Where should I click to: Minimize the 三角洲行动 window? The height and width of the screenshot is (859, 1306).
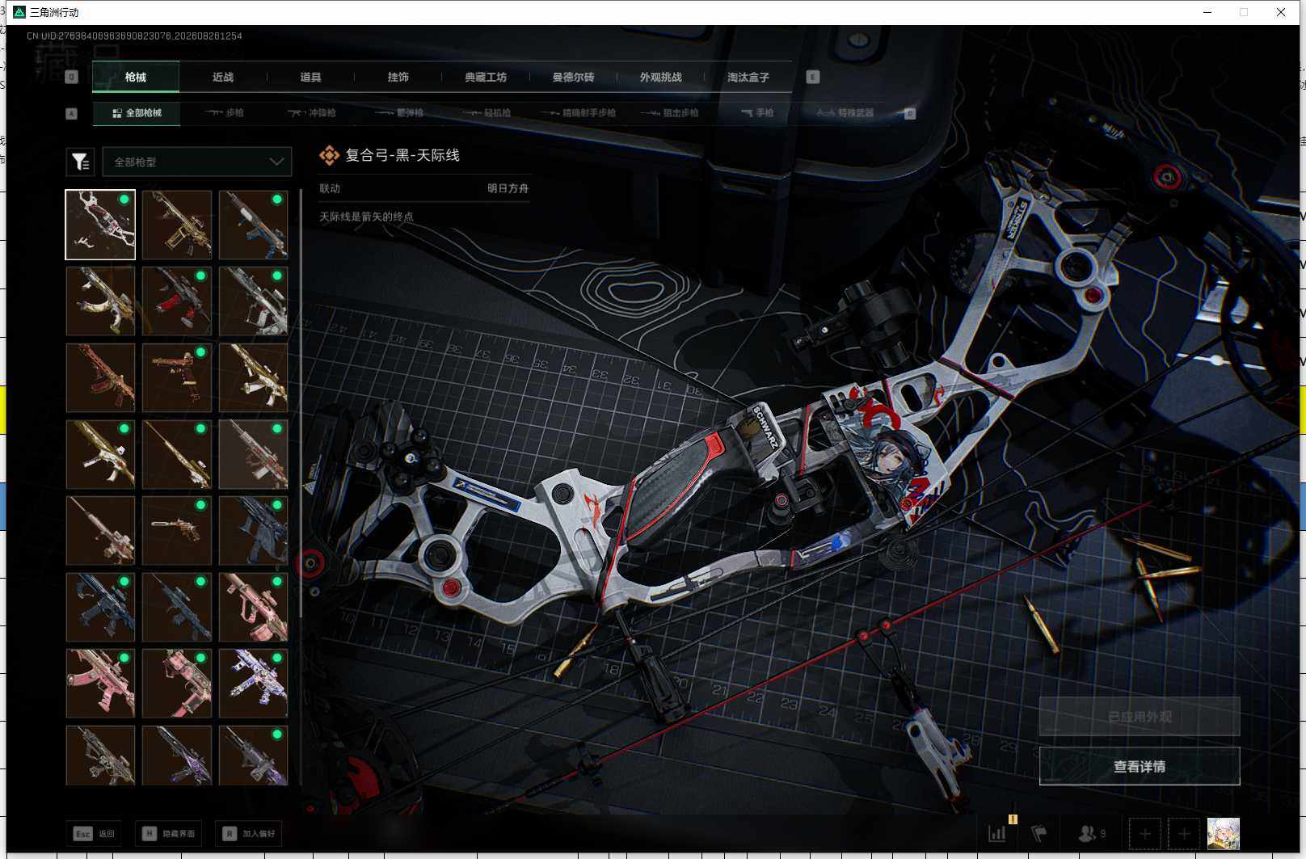[1207, 12]
